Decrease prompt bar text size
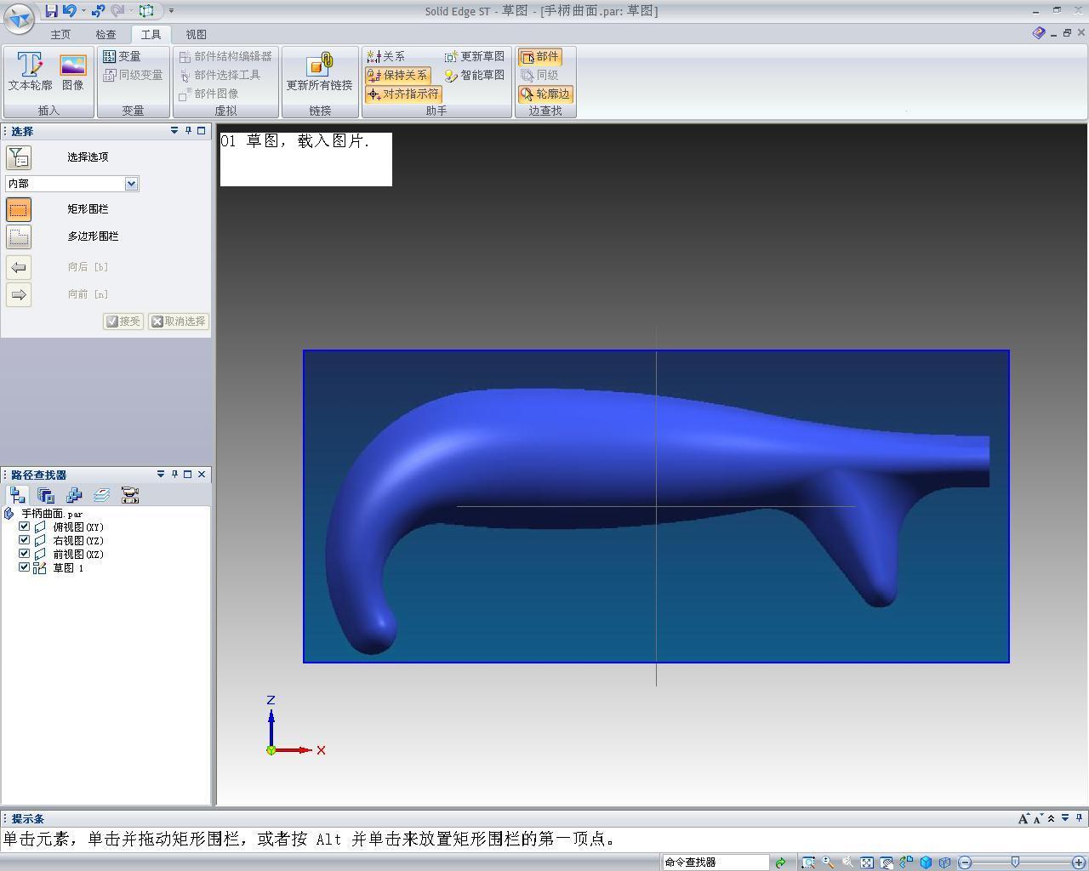 (x=1037, y=818)
